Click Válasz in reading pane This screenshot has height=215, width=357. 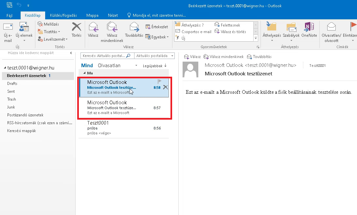pyautogui.click(x=192, y=57)
